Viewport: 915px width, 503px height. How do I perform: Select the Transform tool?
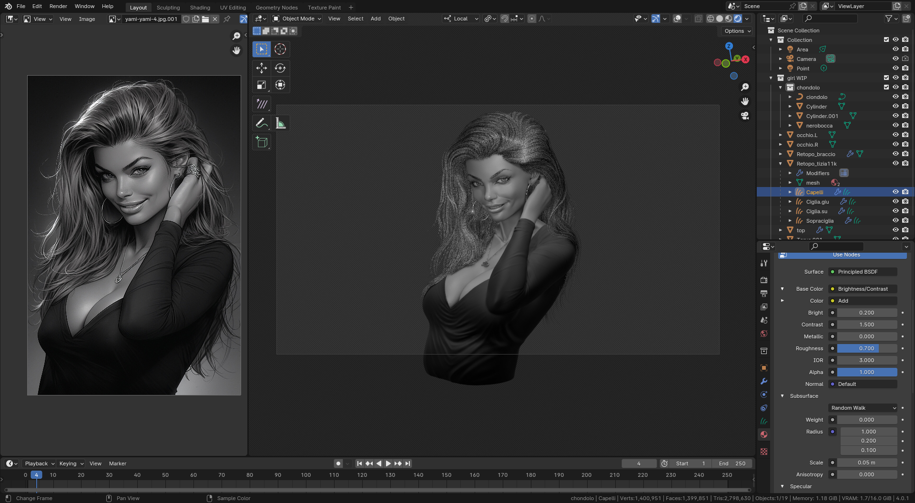point(280,85)
